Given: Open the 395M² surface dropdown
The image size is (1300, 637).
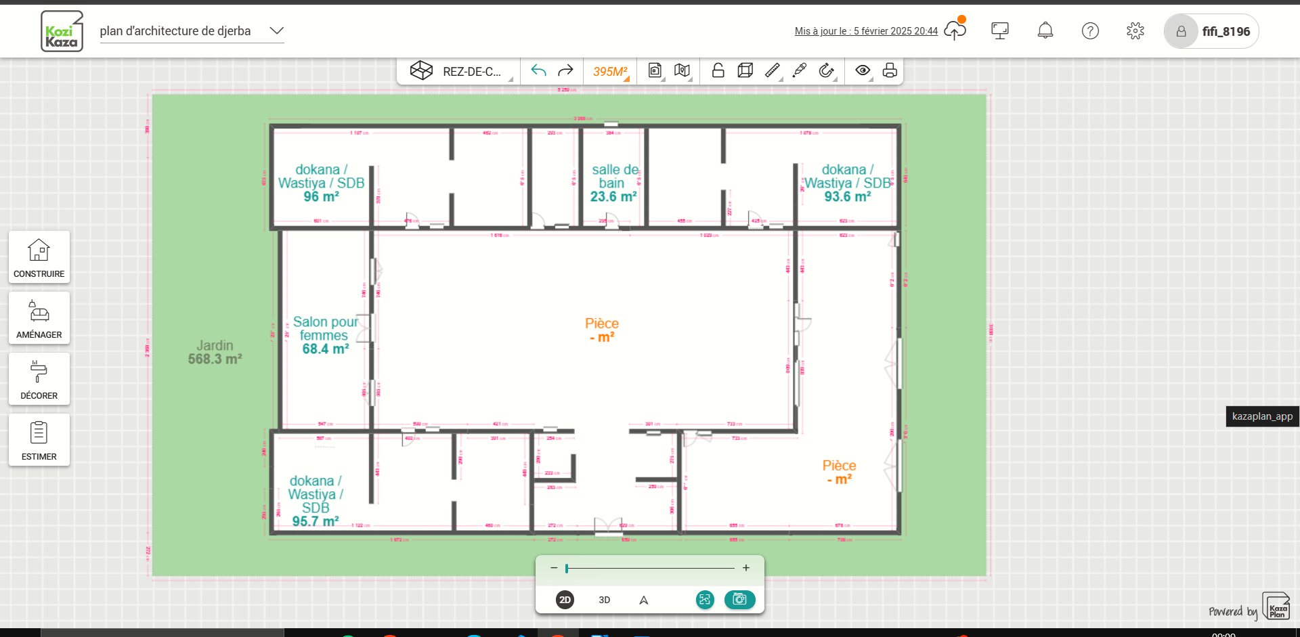Looking at the screenshot, I should (x=609, y=70).
